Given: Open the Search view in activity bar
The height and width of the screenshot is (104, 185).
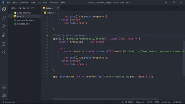Looking at the screenshot, I should (4, 18).
